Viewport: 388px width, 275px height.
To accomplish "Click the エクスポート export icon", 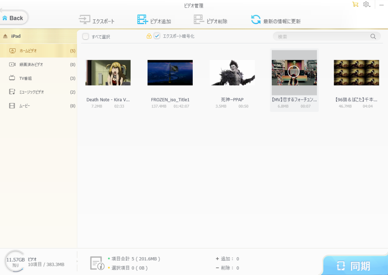I will (85, 19).
